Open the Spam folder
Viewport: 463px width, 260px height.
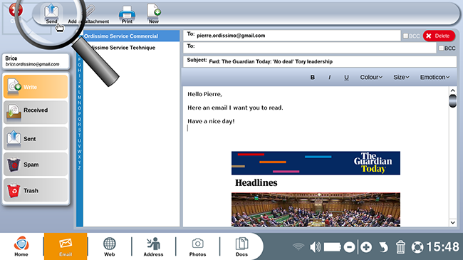tap(36, 165)
